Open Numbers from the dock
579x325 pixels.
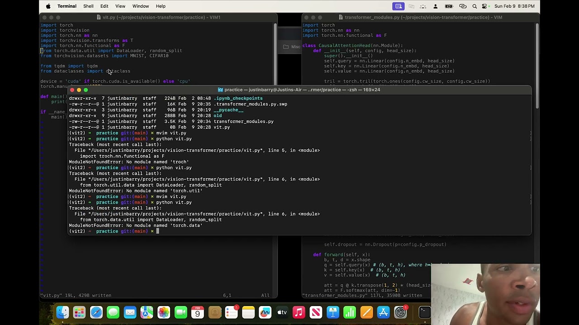349,312
